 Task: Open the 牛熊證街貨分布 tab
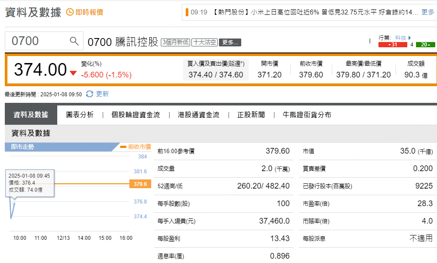[x=307, y=115]
